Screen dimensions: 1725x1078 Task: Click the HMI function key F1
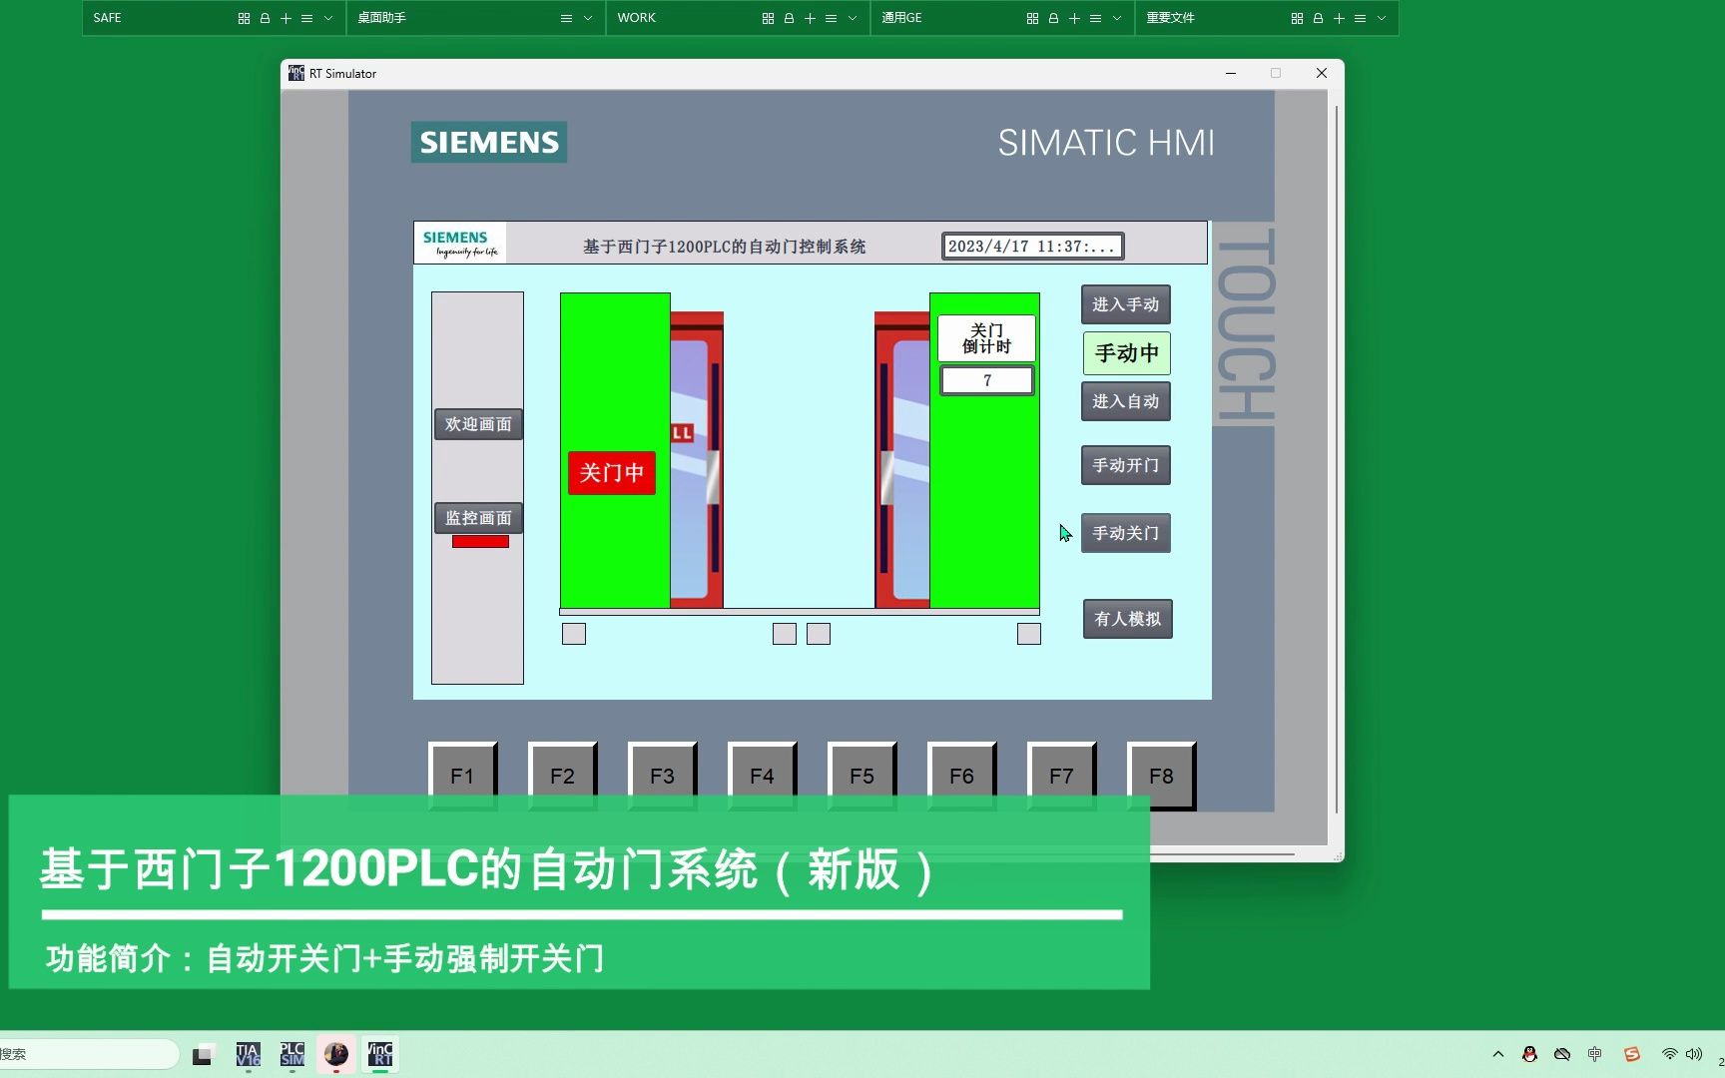(462, 776)
